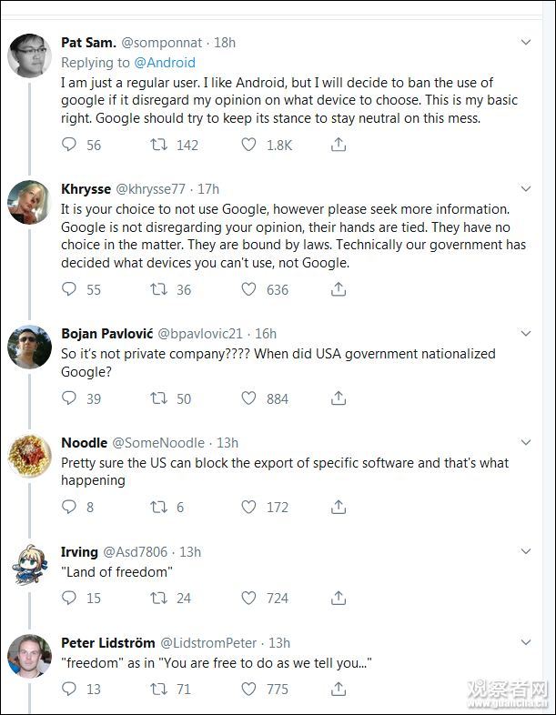Like Peter Lidström's tweet
This screenshot has height=715, width=556.
pos(248,689)
